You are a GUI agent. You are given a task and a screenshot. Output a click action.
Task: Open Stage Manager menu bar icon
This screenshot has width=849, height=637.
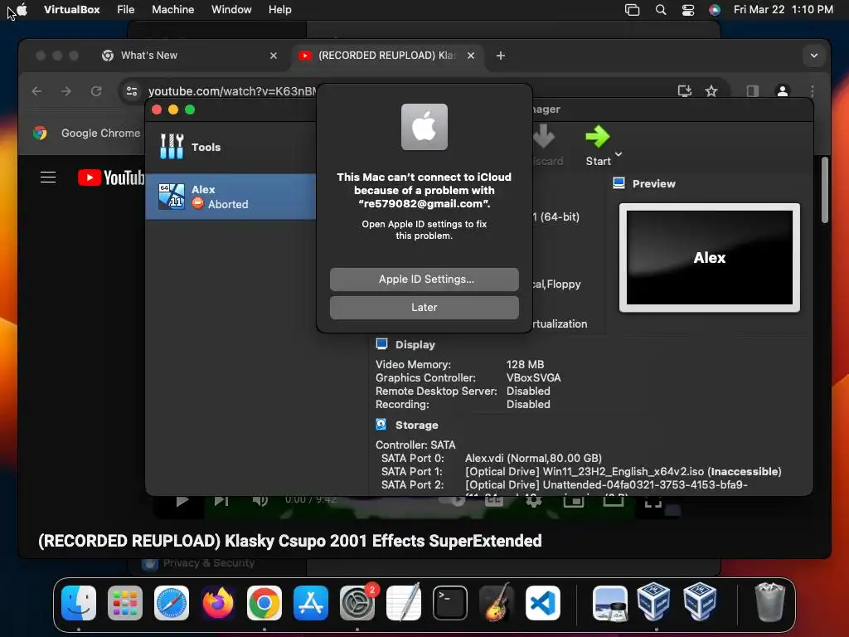[x=632, y=10]
